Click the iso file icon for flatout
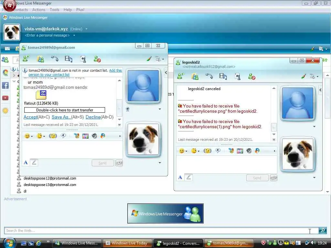Image resolution: width=331 pixels, height=248 pixels. [x=41, y=95]
